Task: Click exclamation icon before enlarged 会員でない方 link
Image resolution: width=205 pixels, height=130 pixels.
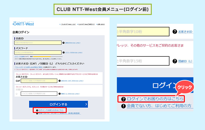Action: [123, 106]
